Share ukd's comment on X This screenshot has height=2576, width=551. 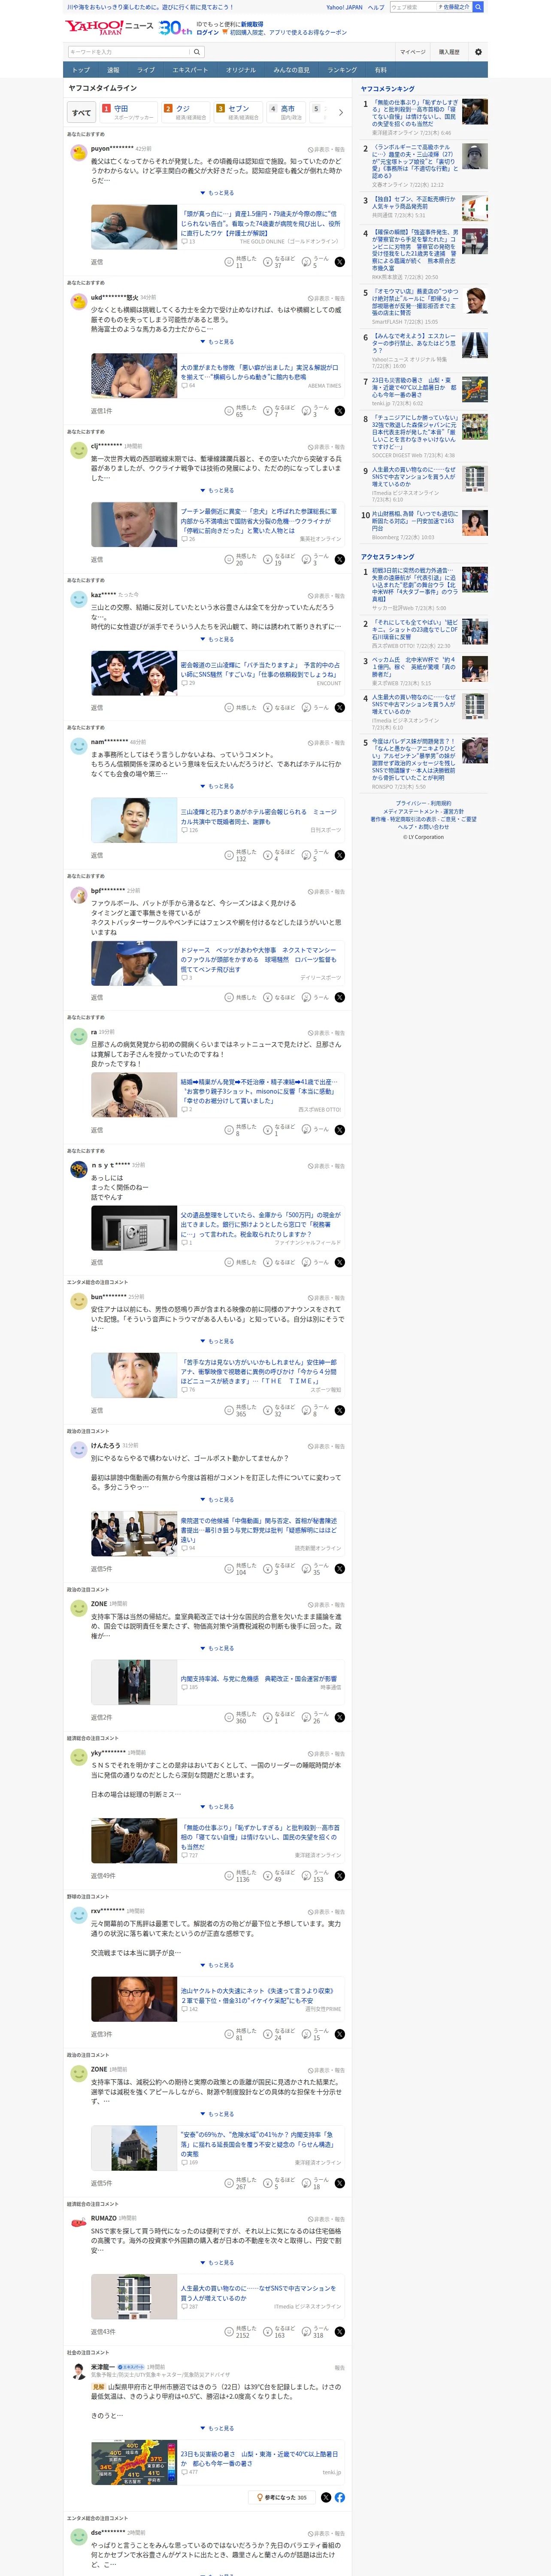pyautogui.click(x=340, y=411)
